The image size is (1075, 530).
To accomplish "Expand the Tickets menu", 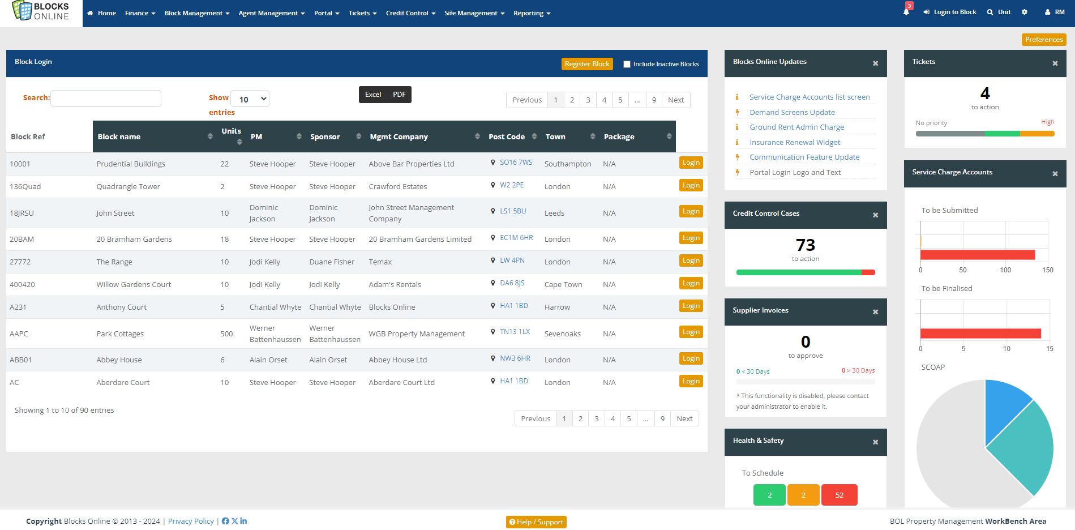I will click(x=362, y=13).
